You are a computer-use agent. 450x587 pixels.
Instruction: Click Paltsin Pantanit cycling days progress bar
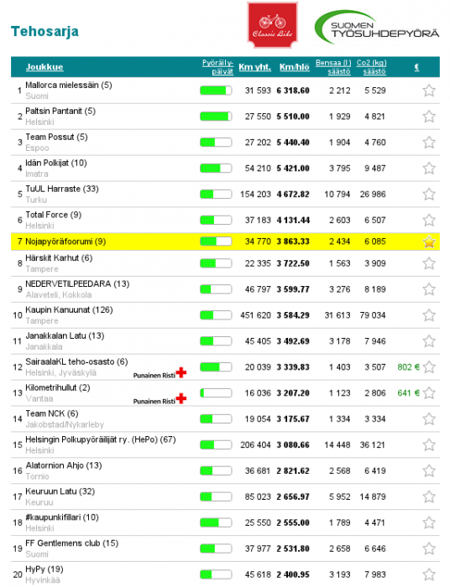coord(216,117)
